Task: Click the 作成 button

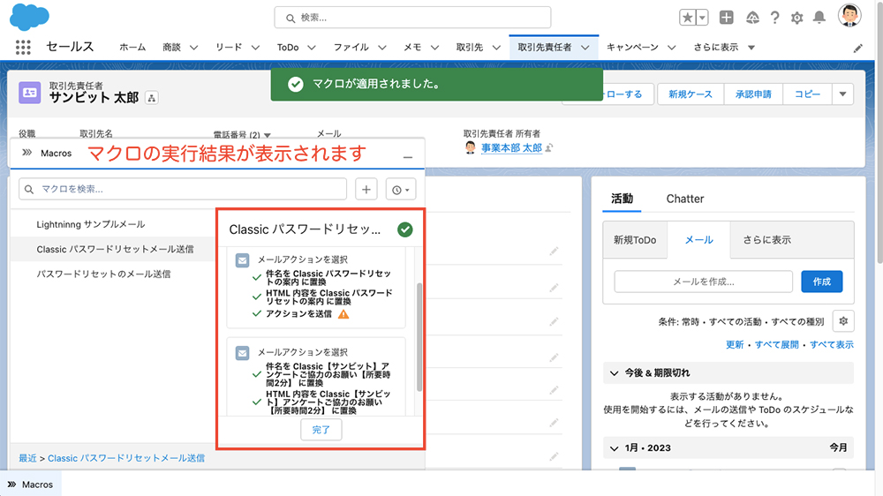Action: tap(821, 282)
